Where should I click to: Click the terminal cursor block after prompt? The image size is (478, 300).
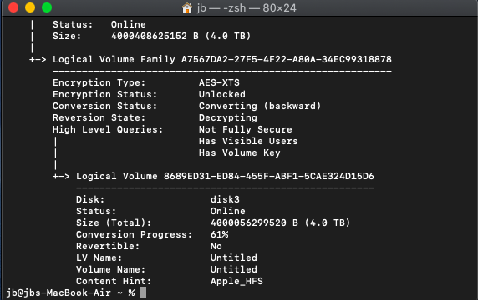[x=143, y=292]
